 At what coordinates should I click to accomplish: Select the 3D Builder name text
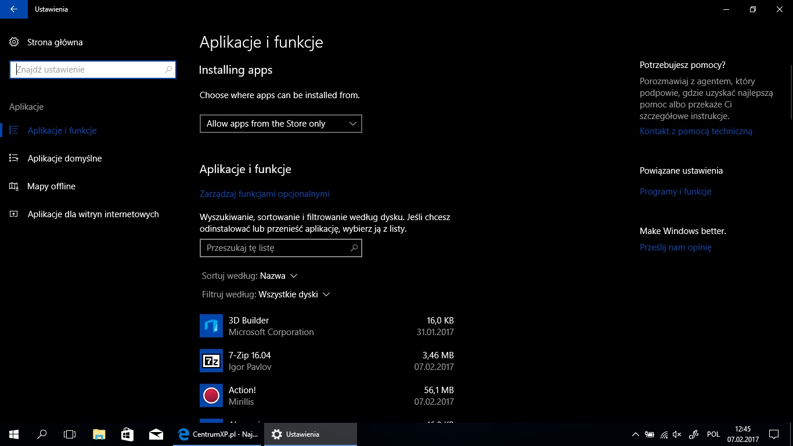pos(248,321)
